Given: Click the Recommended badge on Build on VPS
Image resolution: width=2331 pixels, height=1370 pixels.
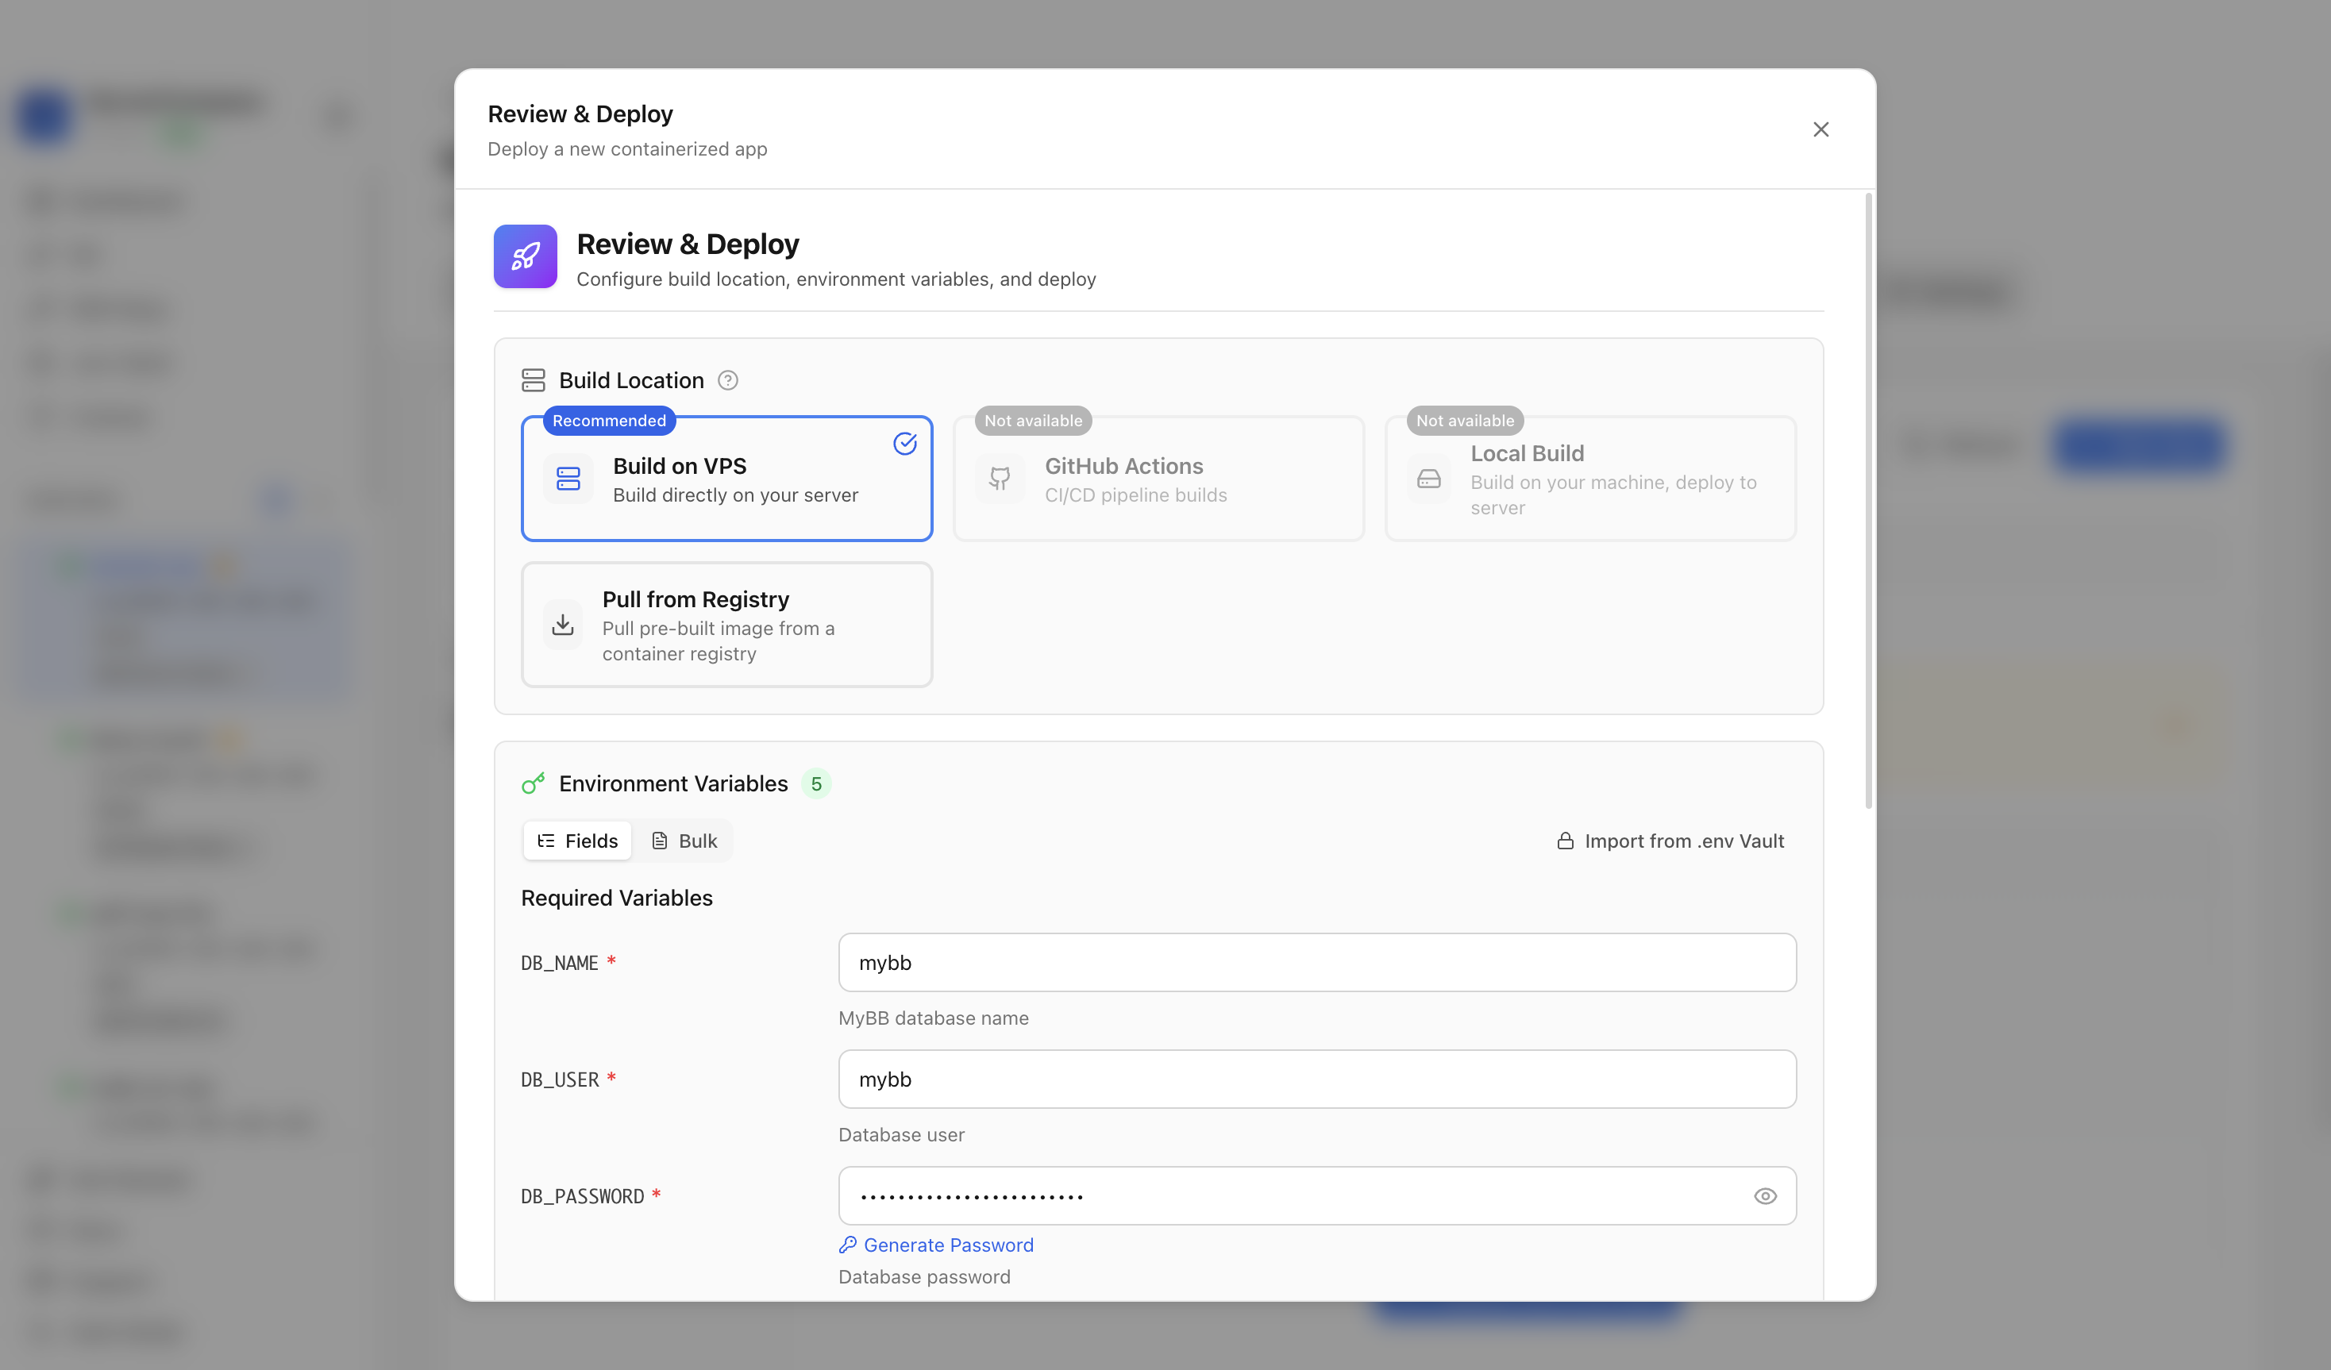Looking at the screenshot, I should coord(609,421).
